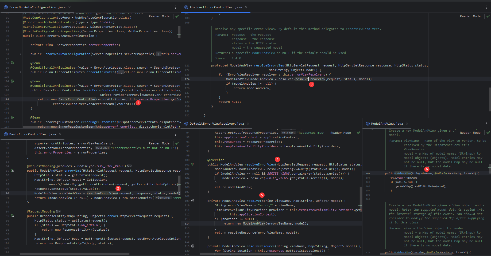Click resolveErrorView call at line 90 in BasicErrorController
This screenshot has width=491, height=256.
[102, 193]
